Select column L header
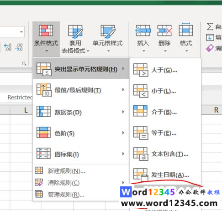 [x=21, y=110]
